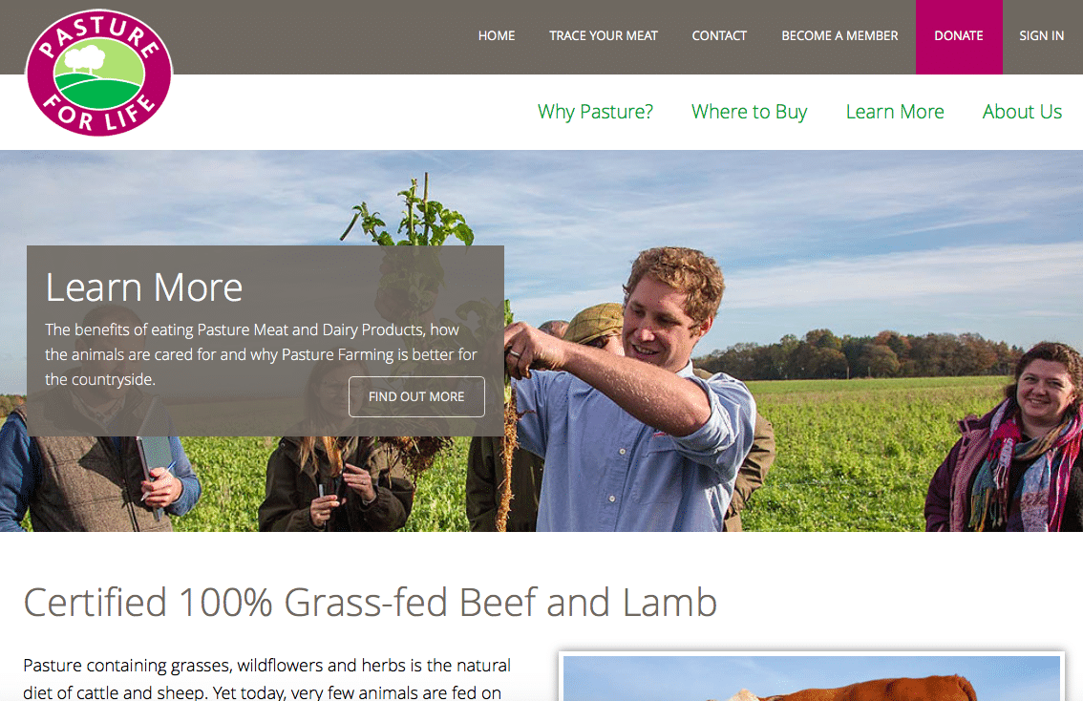Click the Certified 100% Grass-fed heading

tap(371, 603)
